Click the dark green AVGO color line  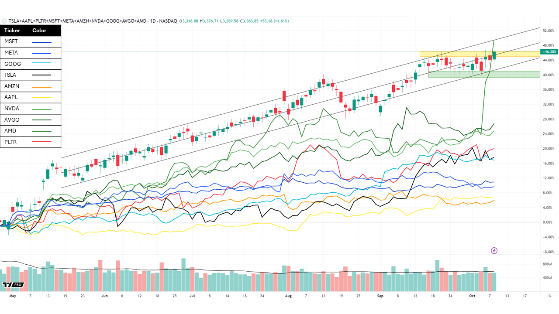point(42,120)
